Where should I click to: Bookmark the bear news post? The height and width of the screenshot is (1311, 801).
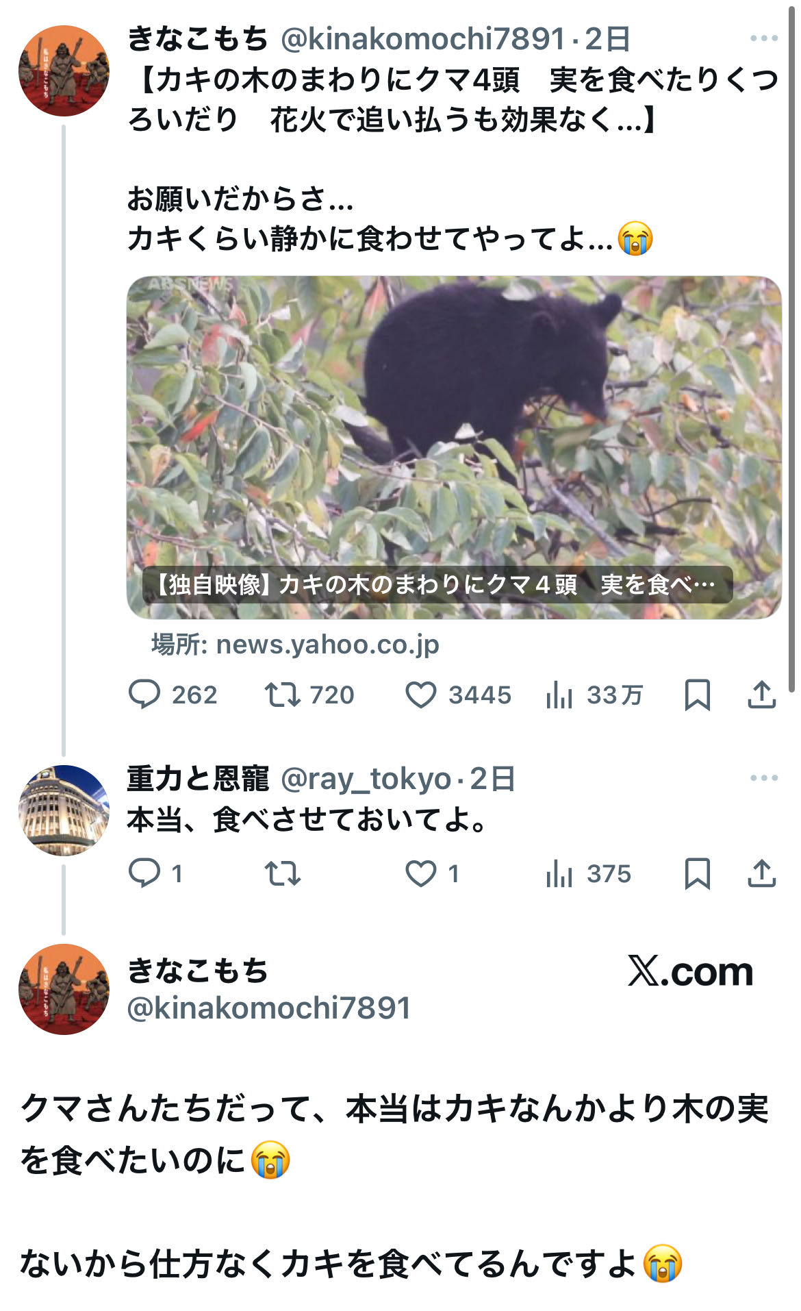(698, 695)
